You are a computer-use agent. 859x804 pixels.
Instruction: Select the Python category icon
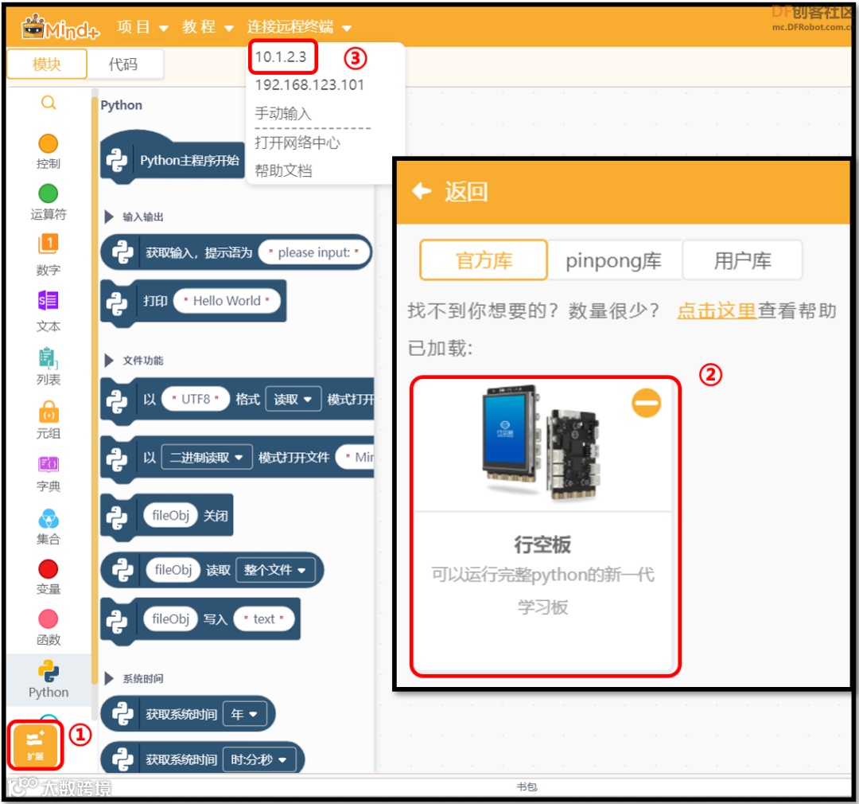[x=49, y=671]
